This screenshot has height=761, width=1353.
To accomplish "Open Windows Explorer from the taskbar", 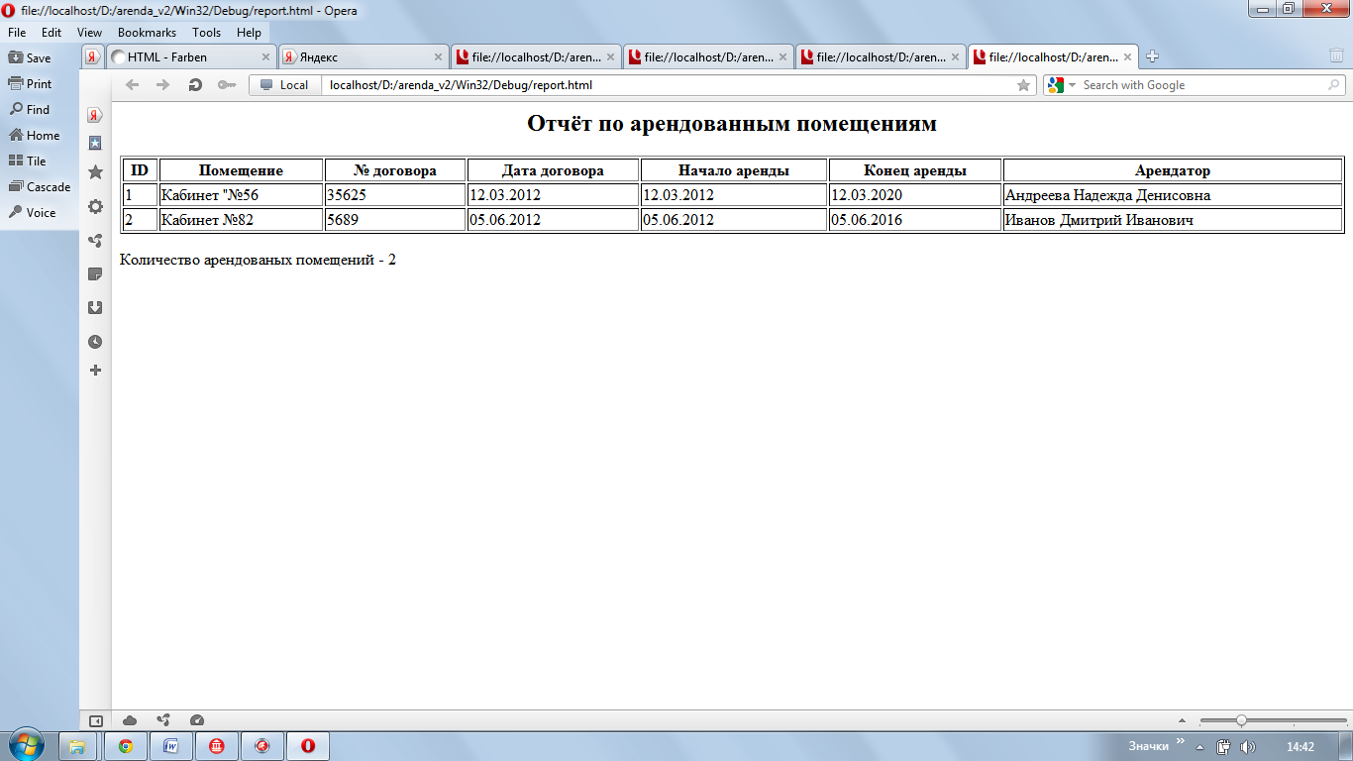I will tap(79, 746).
